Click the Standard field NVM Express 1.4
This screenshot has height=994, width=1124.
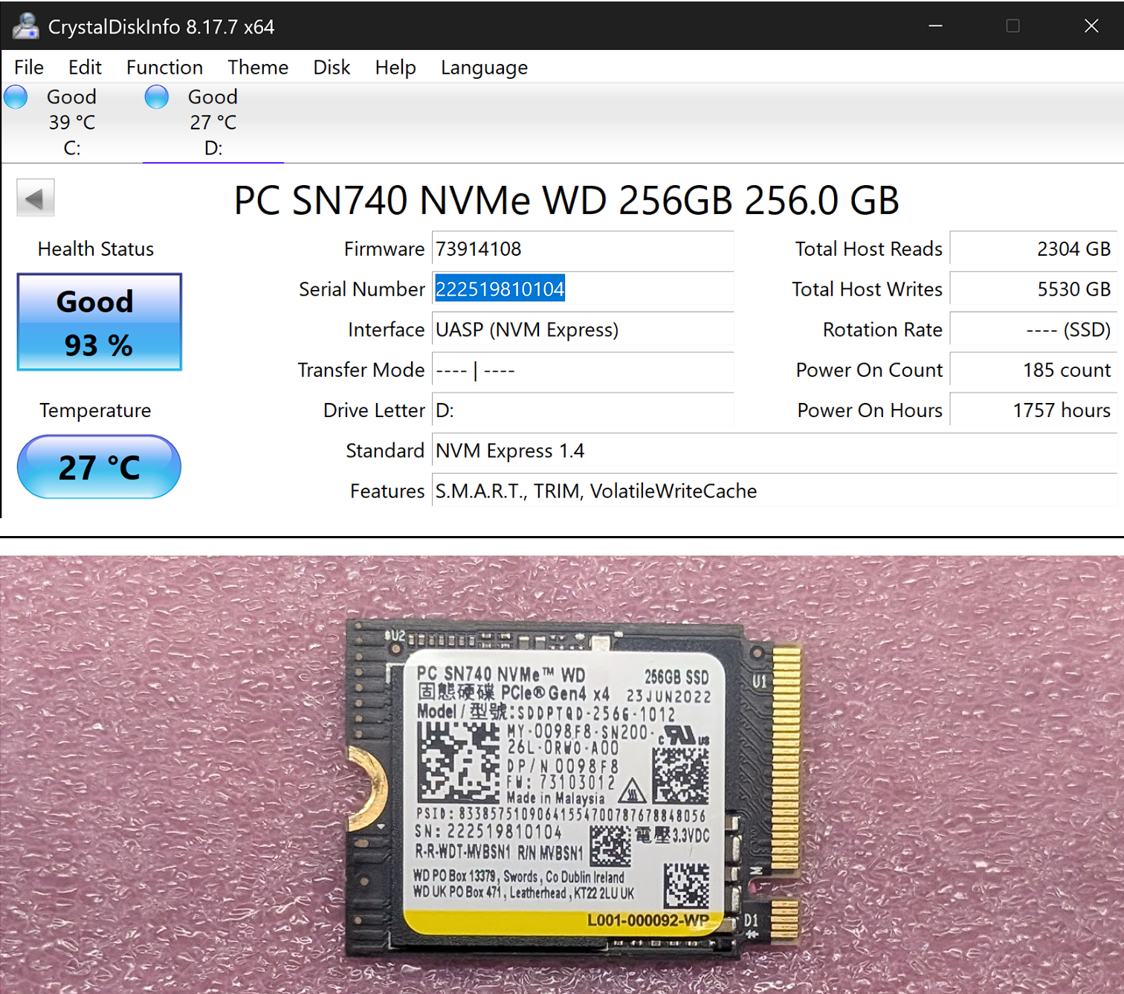click(x=775, y=451)
